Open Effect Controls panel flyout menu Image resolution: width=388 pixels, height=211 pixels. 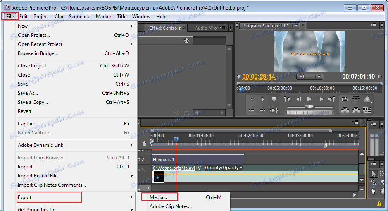point(222,27)
